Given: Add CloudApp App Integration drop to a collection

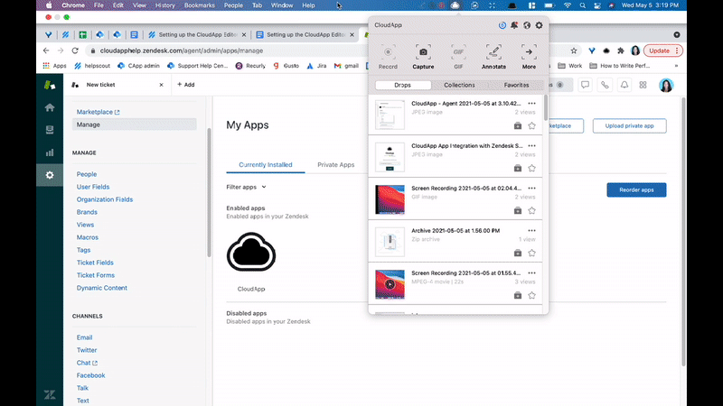Looking at the screenshot, I should click(518, 168).
